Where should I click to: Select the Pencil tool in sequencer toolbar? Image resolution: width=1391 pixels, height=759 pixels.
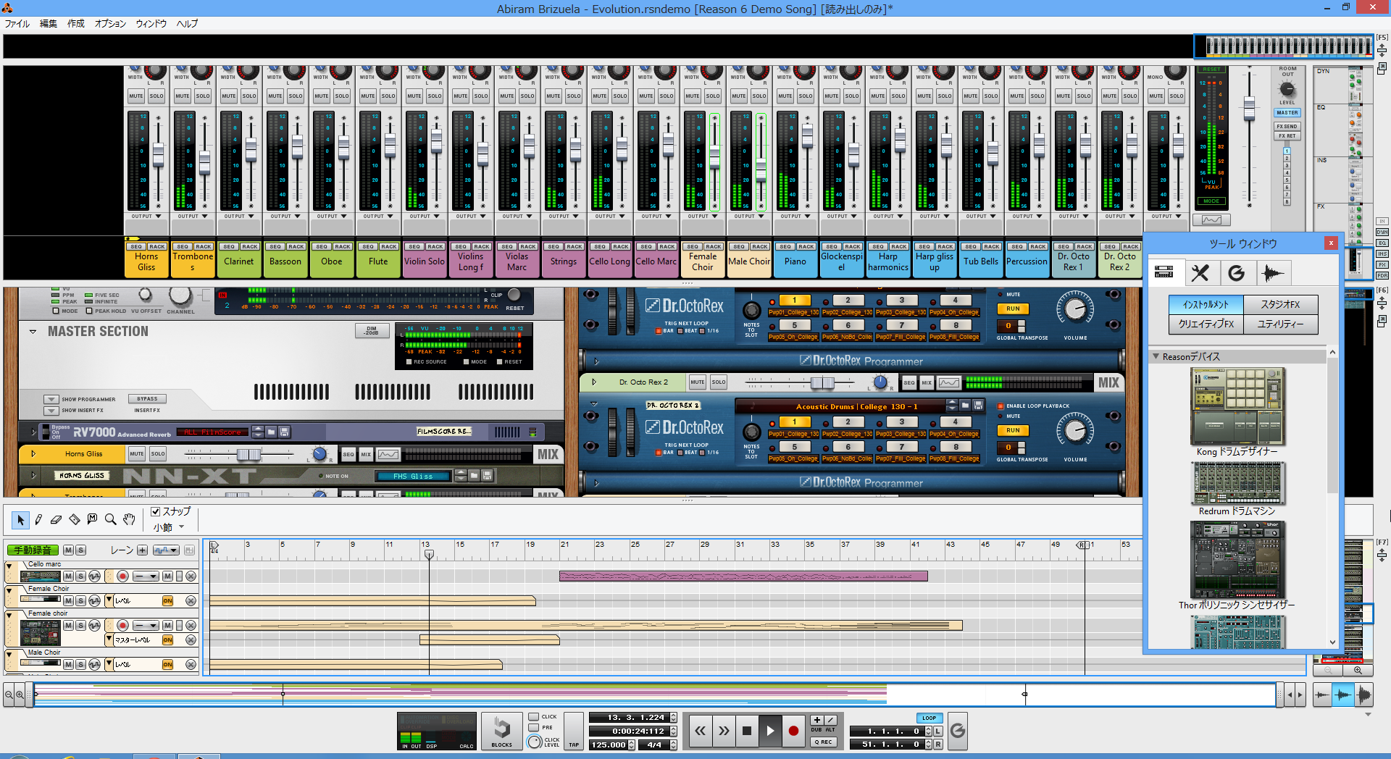(x=38, y=519)
